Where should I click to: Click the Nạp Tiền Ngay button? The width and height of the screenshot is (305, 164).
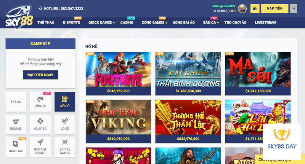[40, 75]
